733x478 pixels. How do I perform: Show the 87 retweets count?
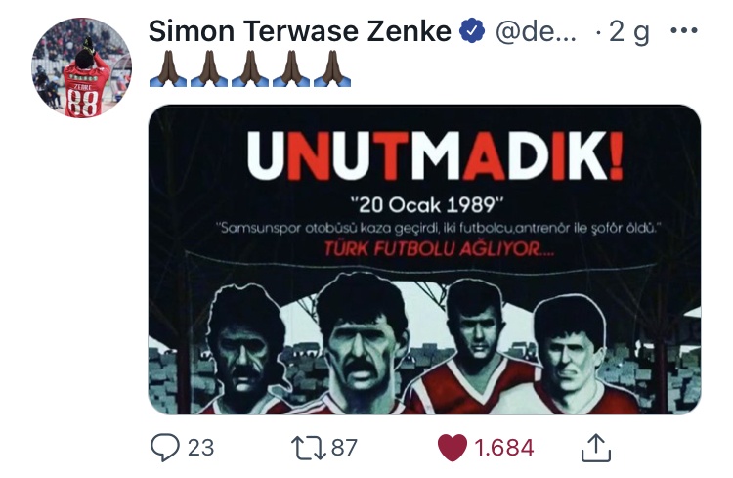coord(345,448)
